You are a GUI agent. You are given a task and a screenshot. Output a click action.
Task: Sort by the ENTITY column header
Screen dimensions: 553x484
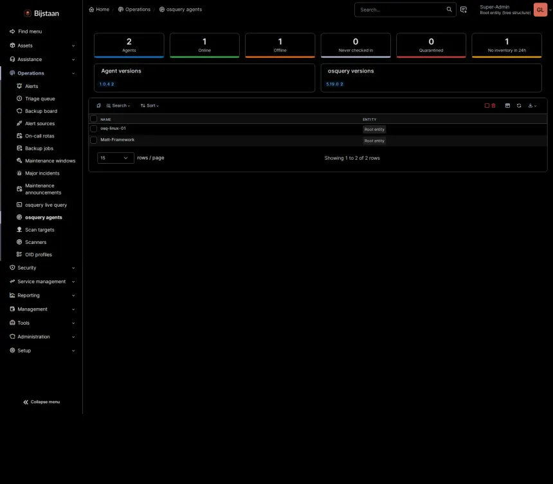coord(369,119)
